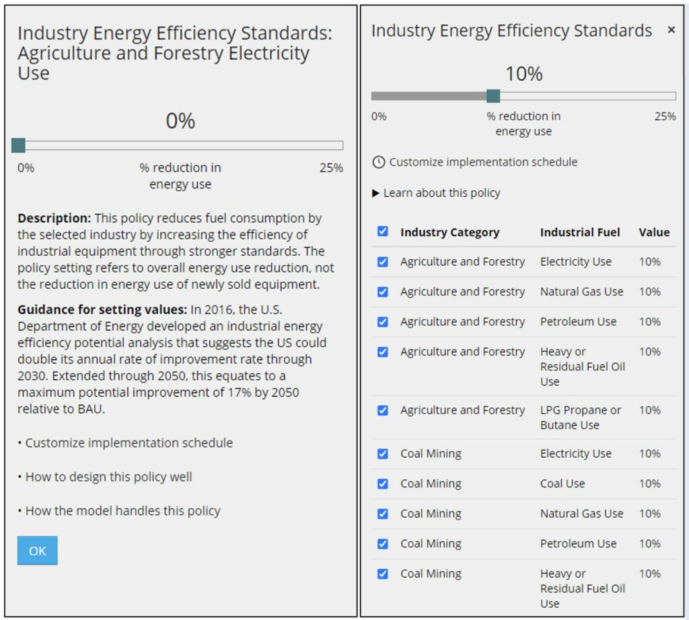The height and width of the screenshot is (620, 689).
Task: Uncheck Coal Mining Coal Use checkbox
Action: click(x=383, y=484)
